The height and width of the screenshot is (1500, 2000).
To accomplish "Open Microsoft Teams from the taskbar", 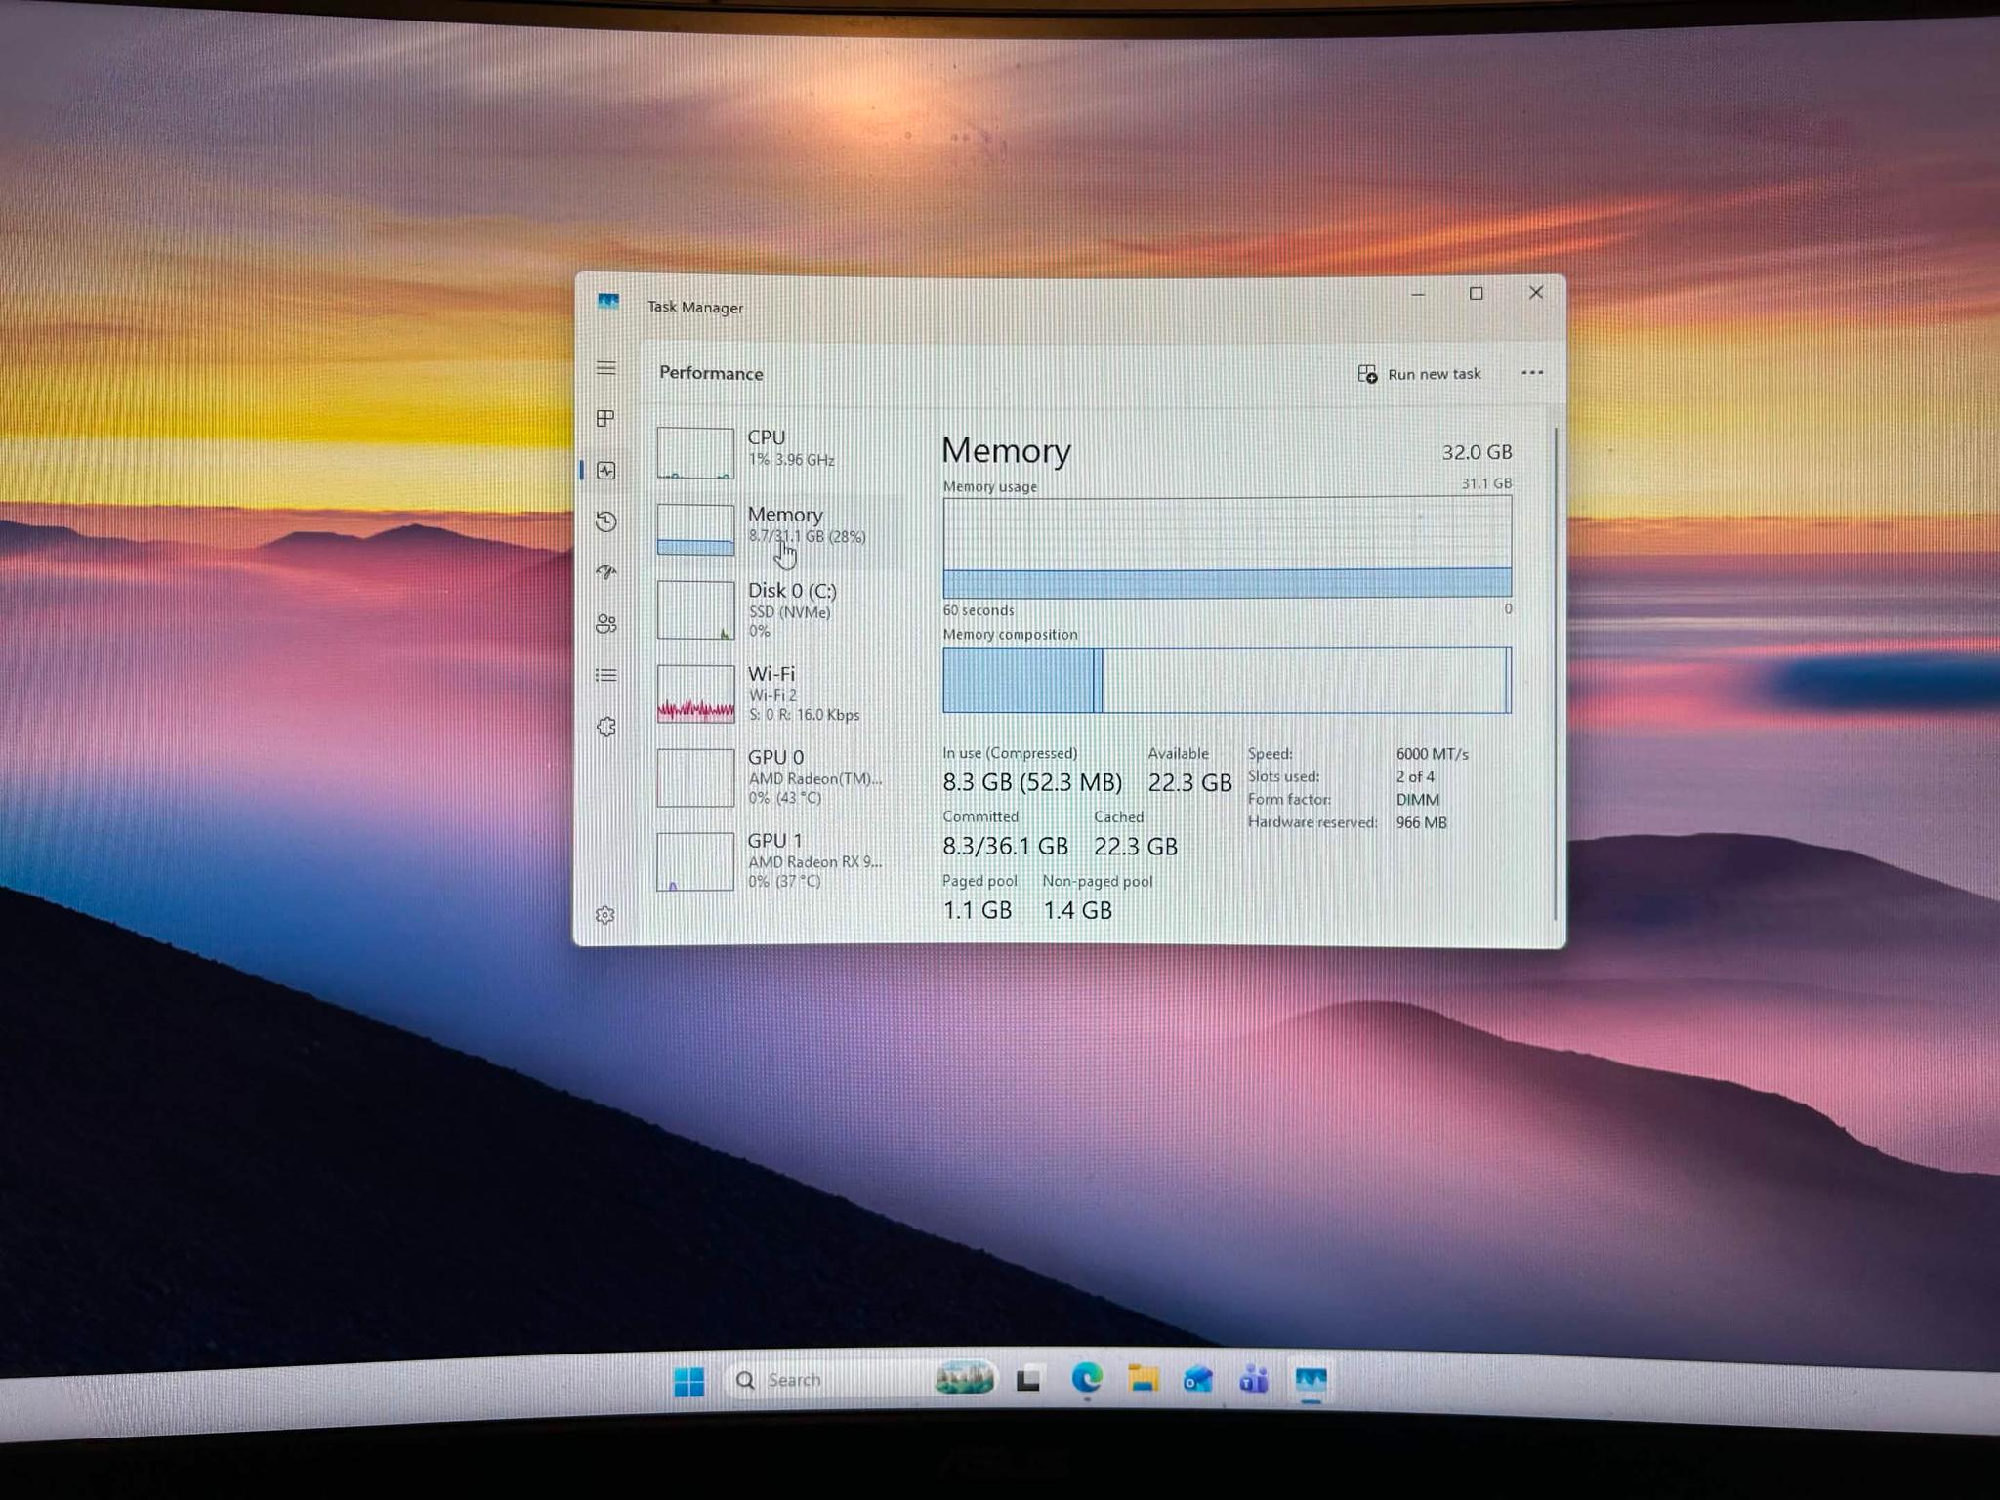I will tap(1254, 1380).
